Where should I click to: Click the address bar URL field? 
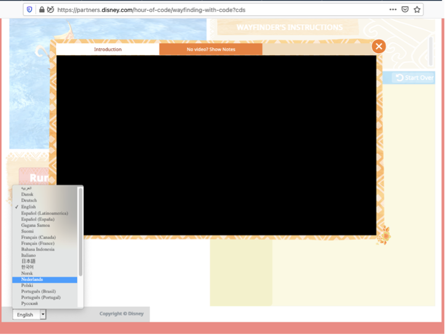pos(222,10)
